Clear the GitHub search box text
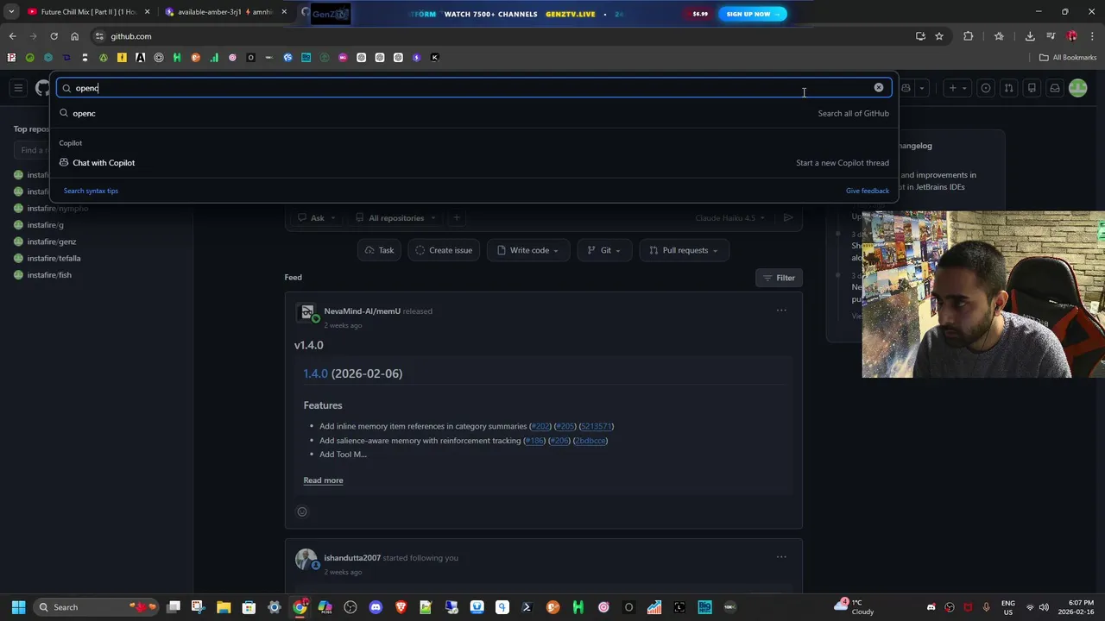Viewport: 1105px width, 621px height. pos(879,88)
